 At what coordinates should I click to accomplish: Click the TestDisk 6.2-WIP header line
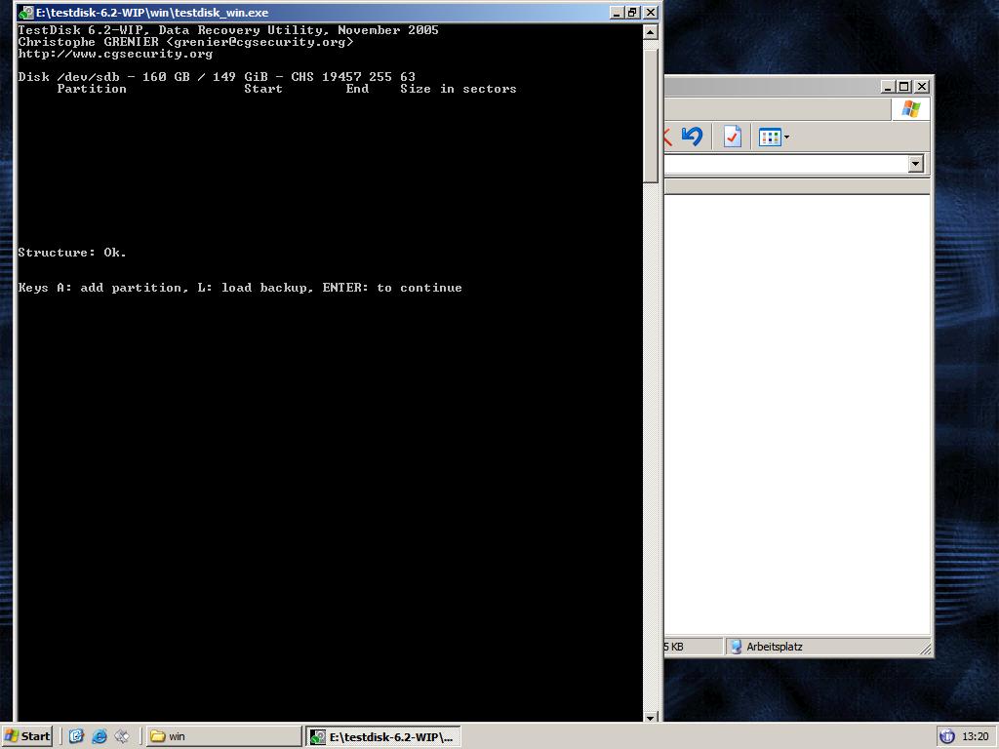pos(228,30)
